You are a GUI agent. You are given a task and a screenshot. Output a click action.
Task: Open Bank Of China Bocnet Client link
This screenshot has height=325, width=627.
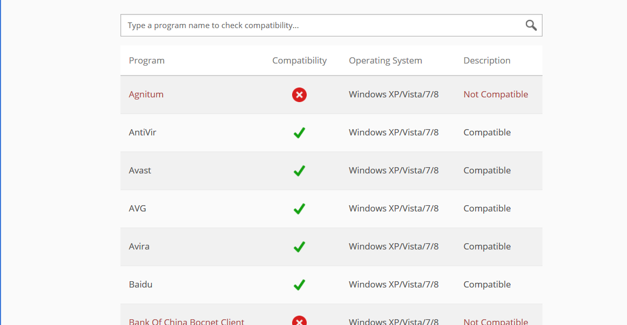coord(186,321)
